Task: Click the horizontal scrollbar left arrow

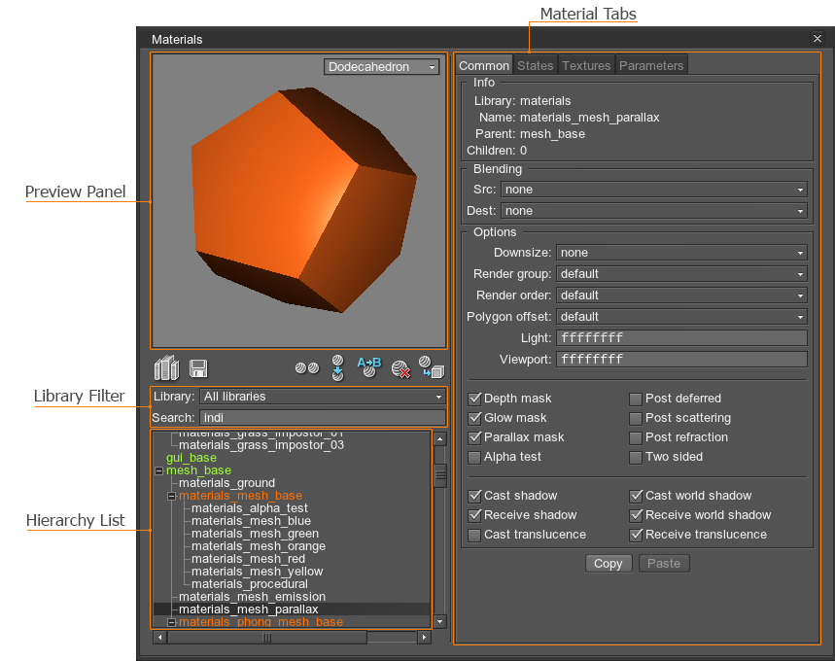Action: (x=159, y=637)
